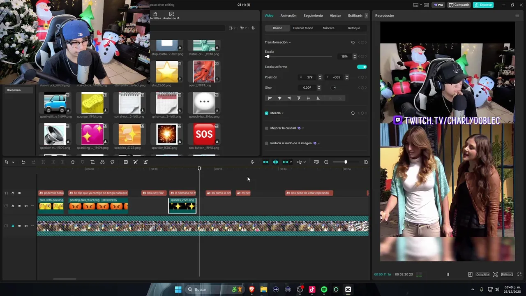The image size is (526, 296).
Task: Toggle visibility eye of the sticker track
Action: tap(19, 206)
